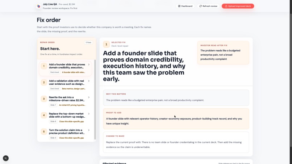Select fix 3 rewrite the ask item

pos(66,101)
